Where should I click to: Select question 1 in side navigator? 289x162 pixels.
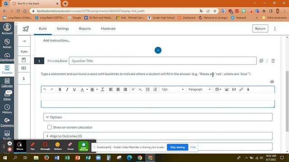[x=24, y=78]
